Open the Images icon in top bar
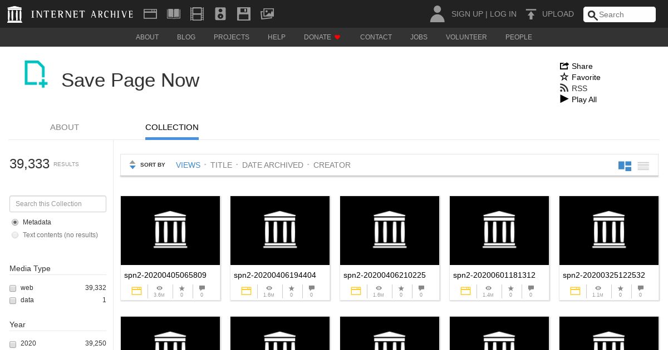 [267, 14]
